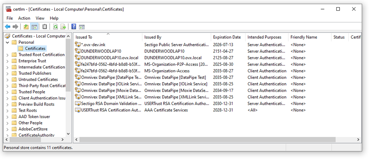370x159 pixels.
Task: Expand the Trusted Root Certification node
Action: [8, 55]
